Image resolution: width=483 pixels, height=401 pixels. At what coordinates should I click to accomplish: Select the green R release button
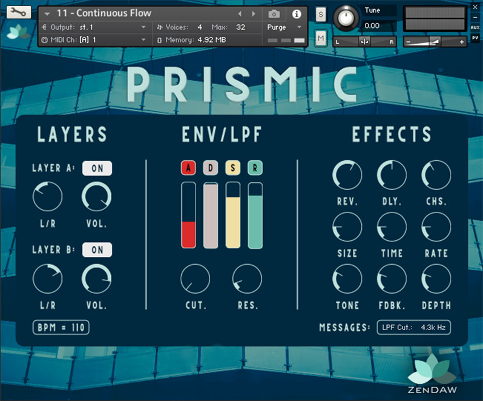click(x=255, y=168)
